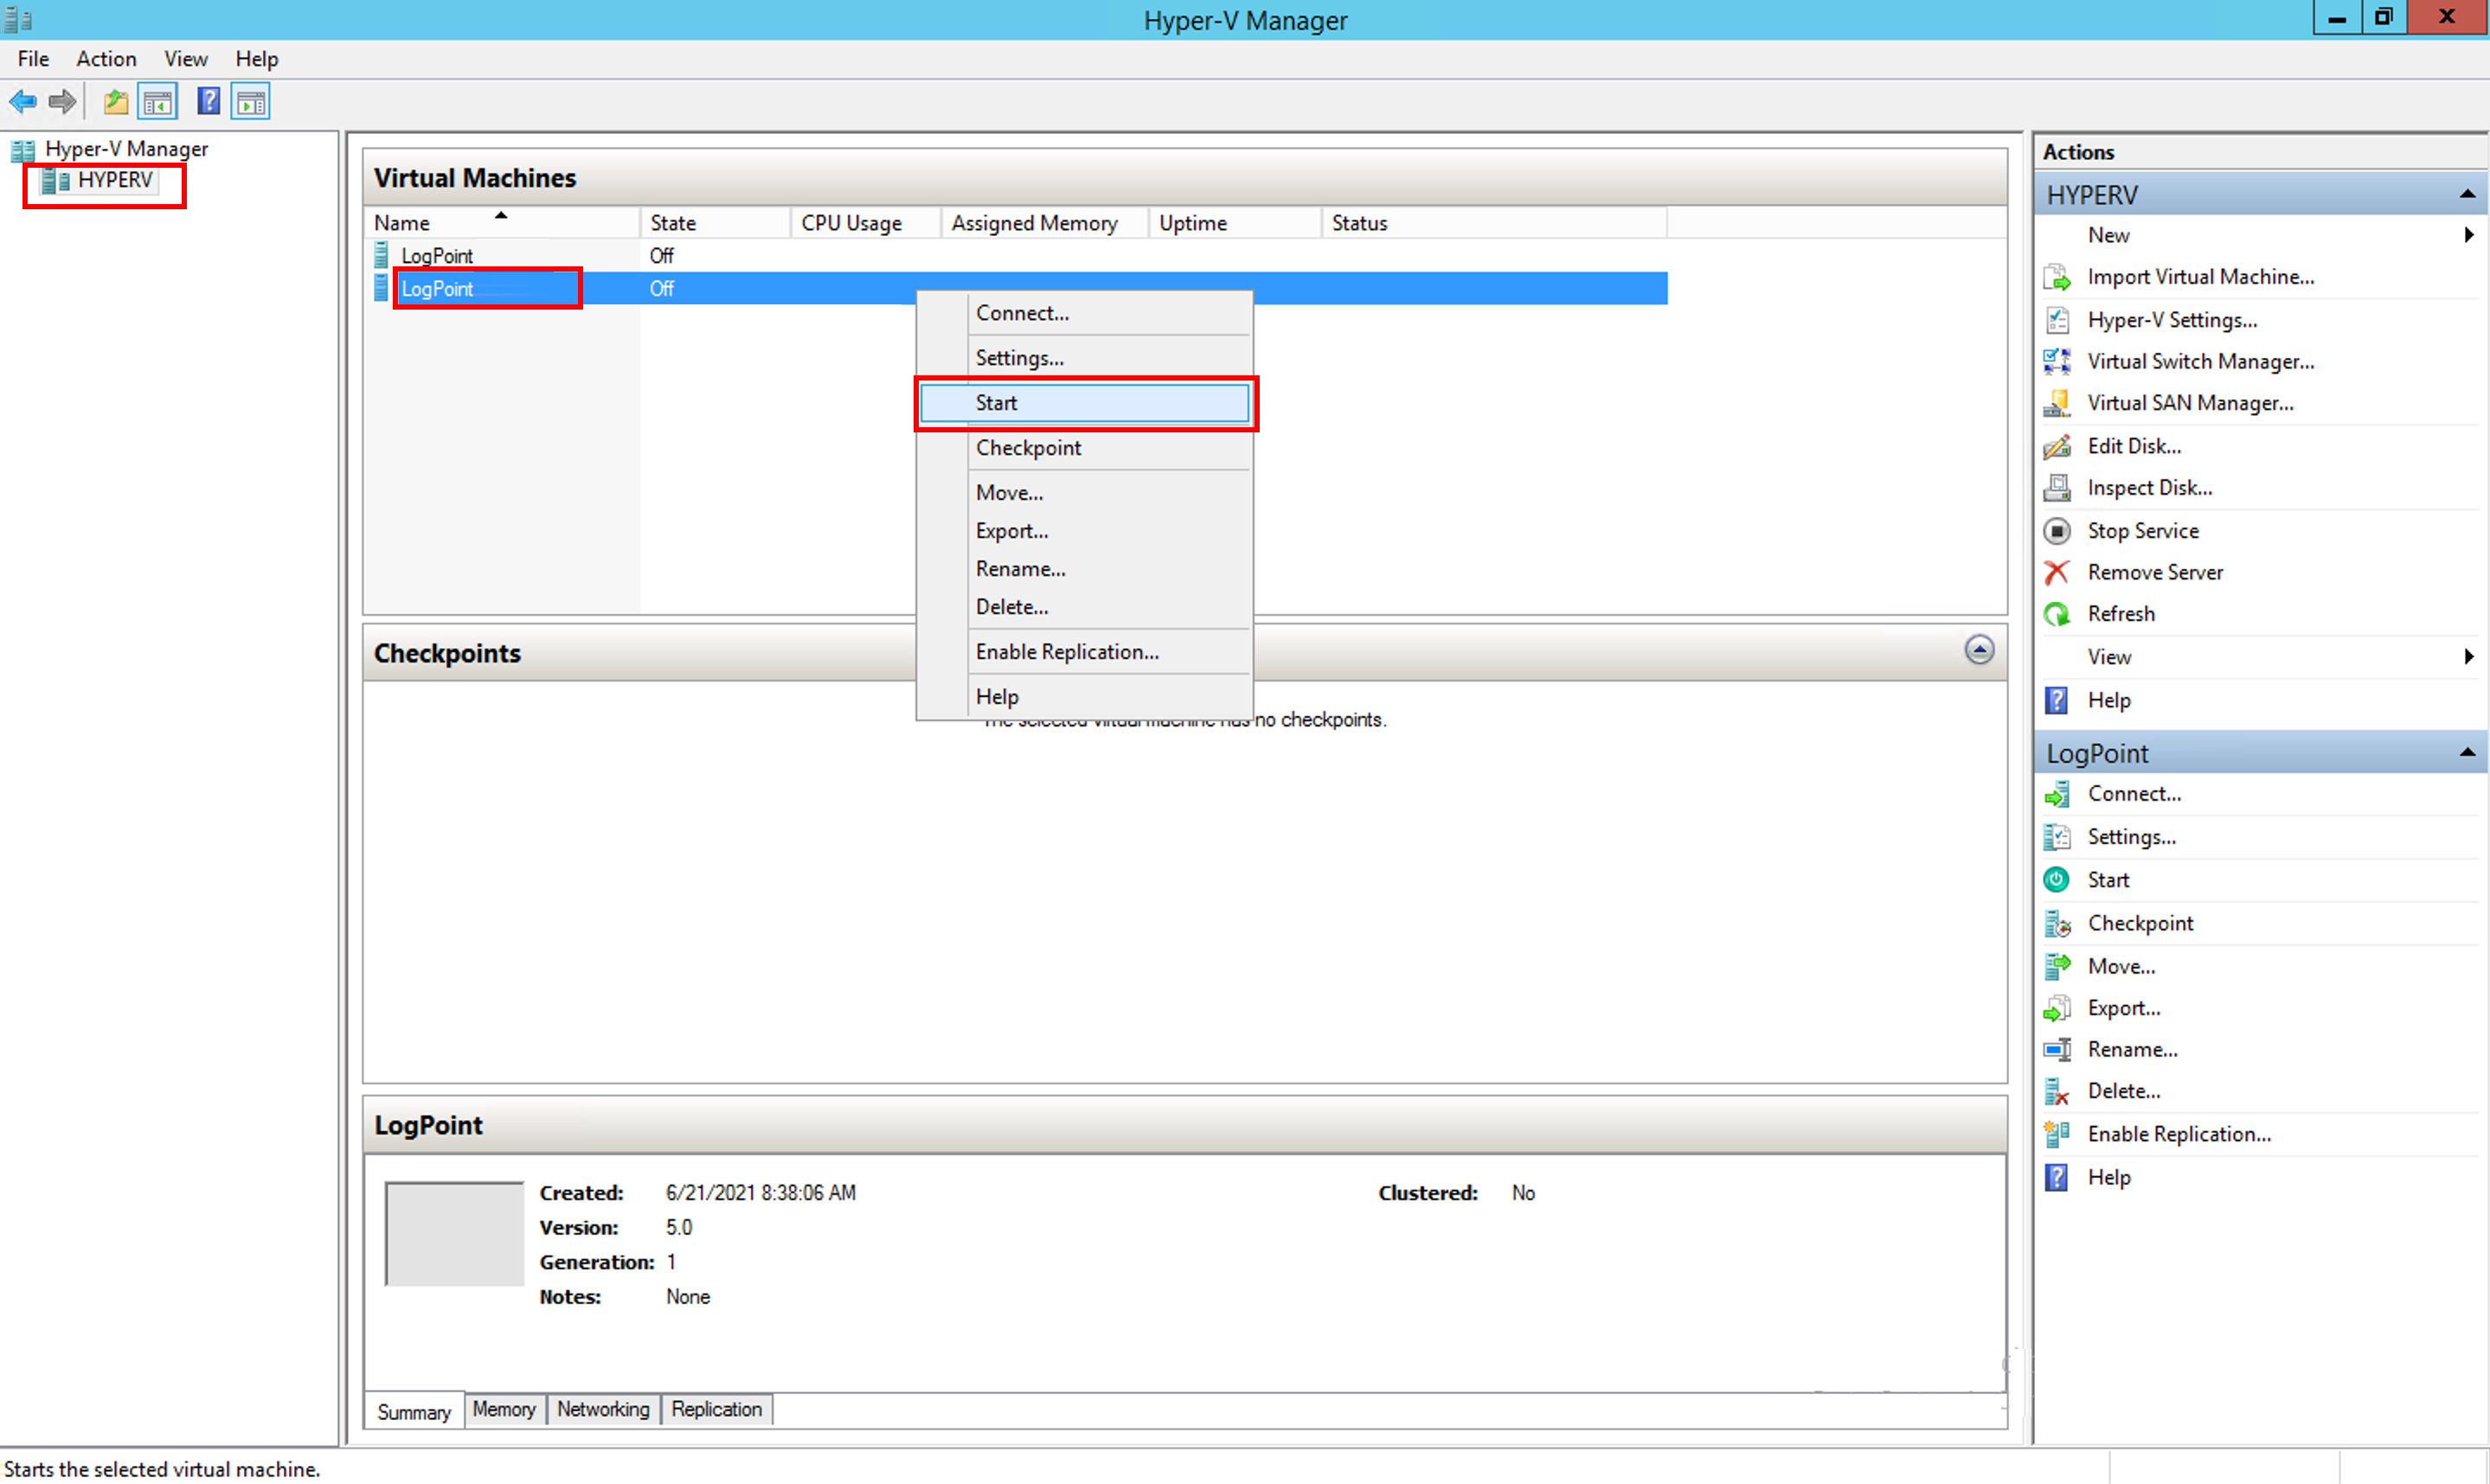Collapse the LogPoint actions section

pyautogui.click(x=2467, y=753)
